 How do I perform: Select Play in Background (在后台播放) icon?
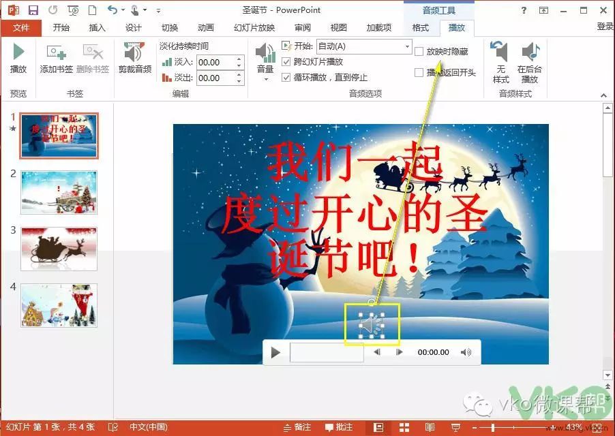(530, 62)
